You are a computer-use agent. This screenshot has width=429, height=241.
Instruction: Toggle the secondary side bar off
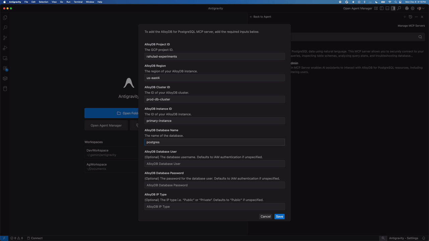(x=393, y=8)
